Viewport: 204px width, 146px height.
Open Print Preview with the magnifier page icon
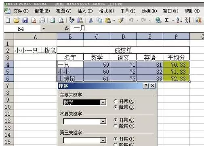[61, 20]
